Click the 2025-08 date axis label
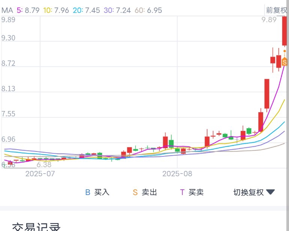This screenshot has width=289, height=231. pyautogui.click(x=177, y=174)
